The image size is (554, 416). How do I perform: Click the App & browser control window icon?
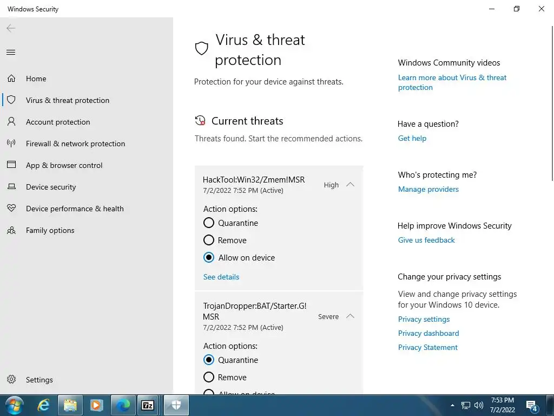tap(11, 165)
